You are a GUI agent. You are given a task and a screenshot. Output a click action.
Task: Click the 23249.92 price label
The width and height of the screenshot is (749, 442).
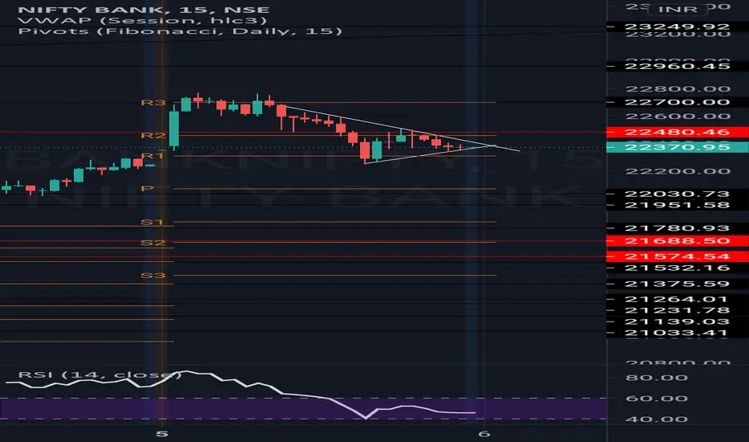677,27
